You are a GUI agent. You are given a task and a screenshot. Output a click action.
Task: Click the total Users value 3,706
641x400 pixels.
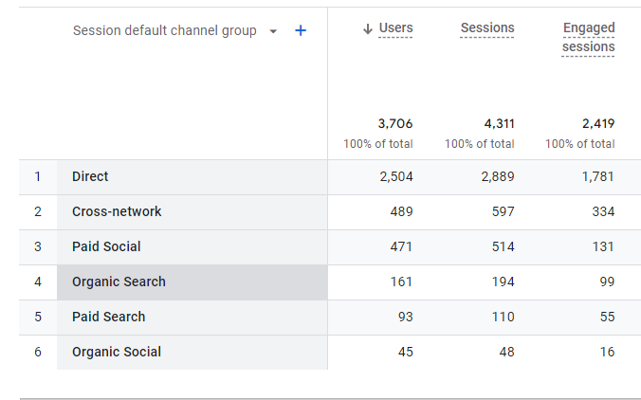(x=395, y=123)
